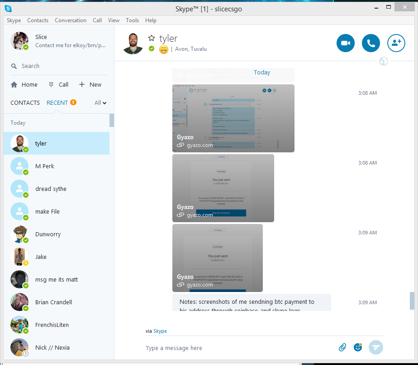Open the Help menu
The image size is (418, 365).
point(151,20)
